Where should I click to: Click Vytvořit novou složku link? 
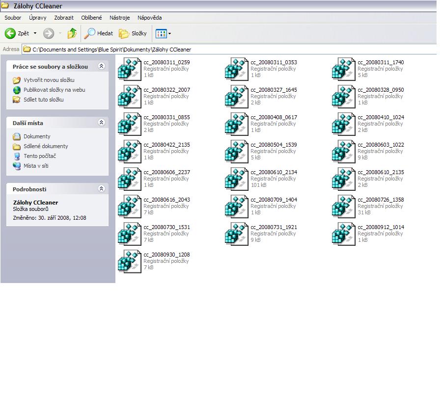49,80
